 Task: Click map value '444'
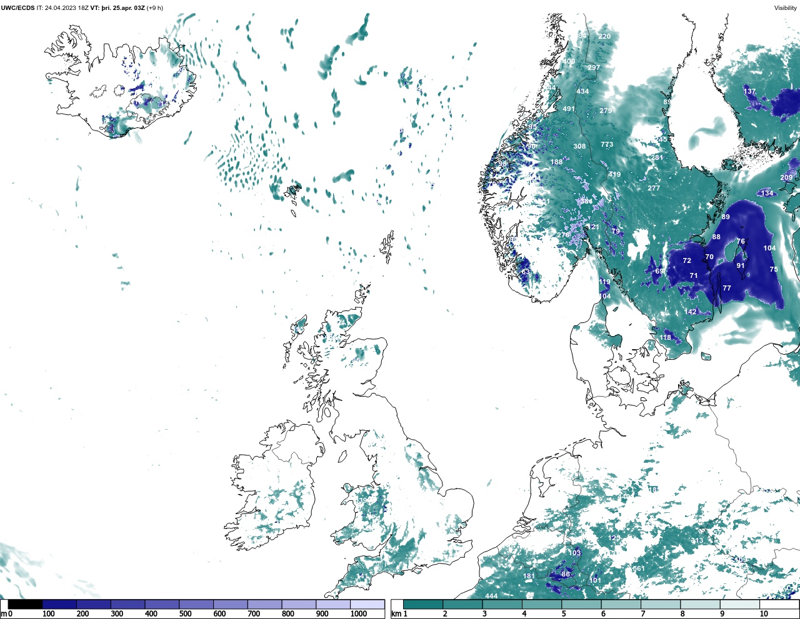(491, 596)
